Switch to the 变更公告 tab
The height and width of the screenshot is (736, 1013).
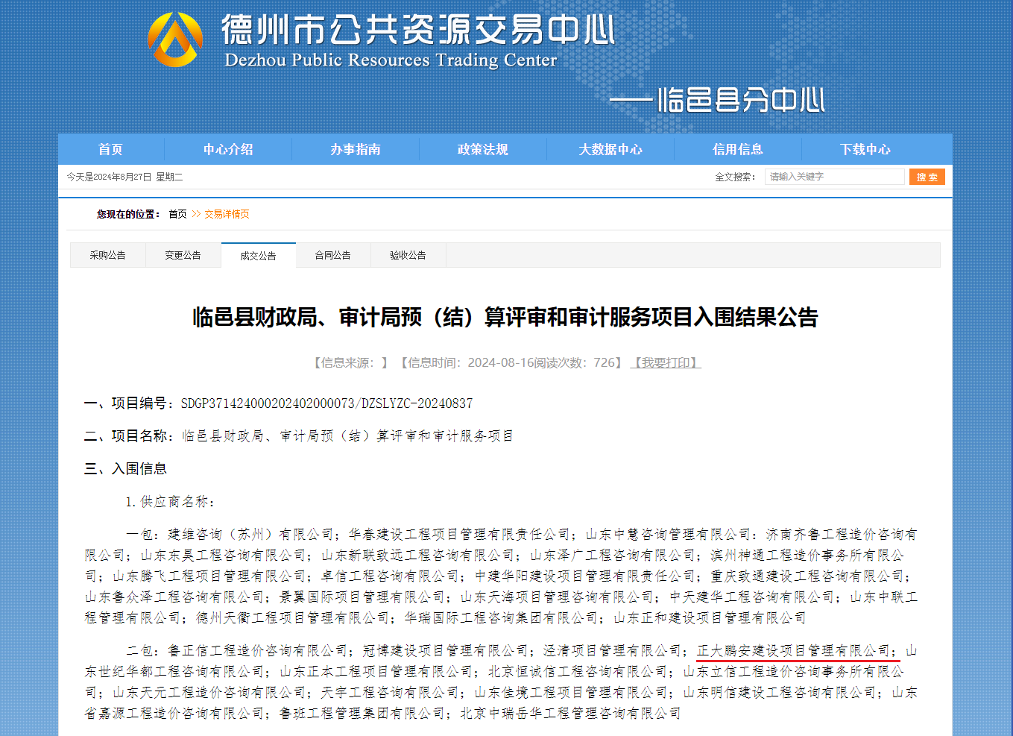tap(183, 255)
